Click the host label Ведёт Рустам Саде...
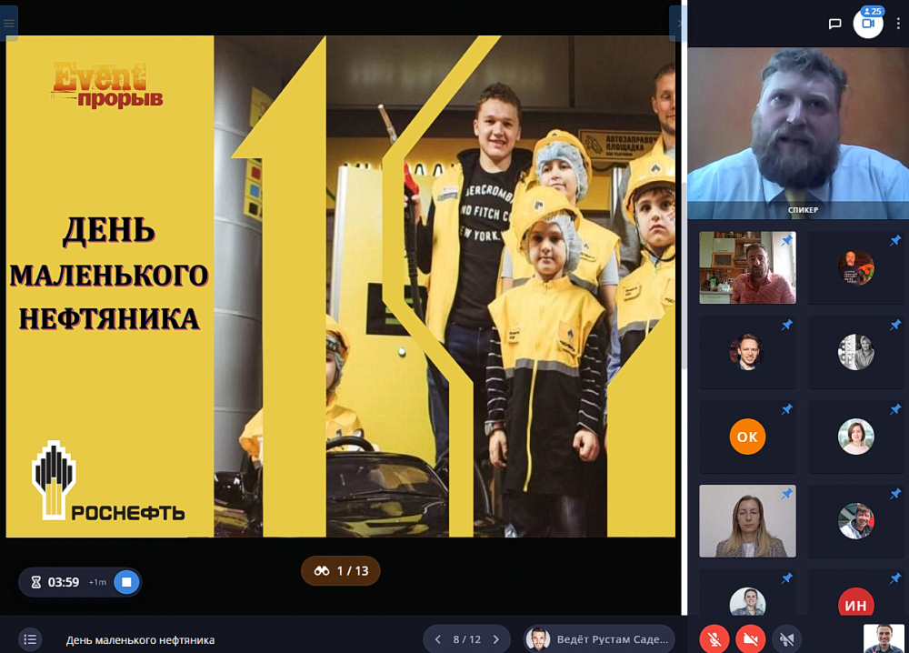 [599, 639]
